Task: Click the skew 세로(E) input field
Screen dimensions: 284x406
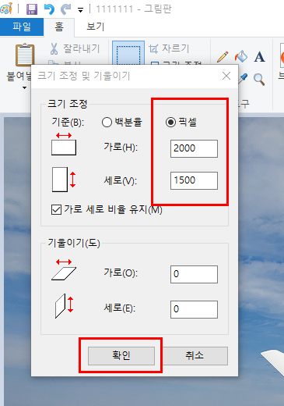Action: [194, 309]
